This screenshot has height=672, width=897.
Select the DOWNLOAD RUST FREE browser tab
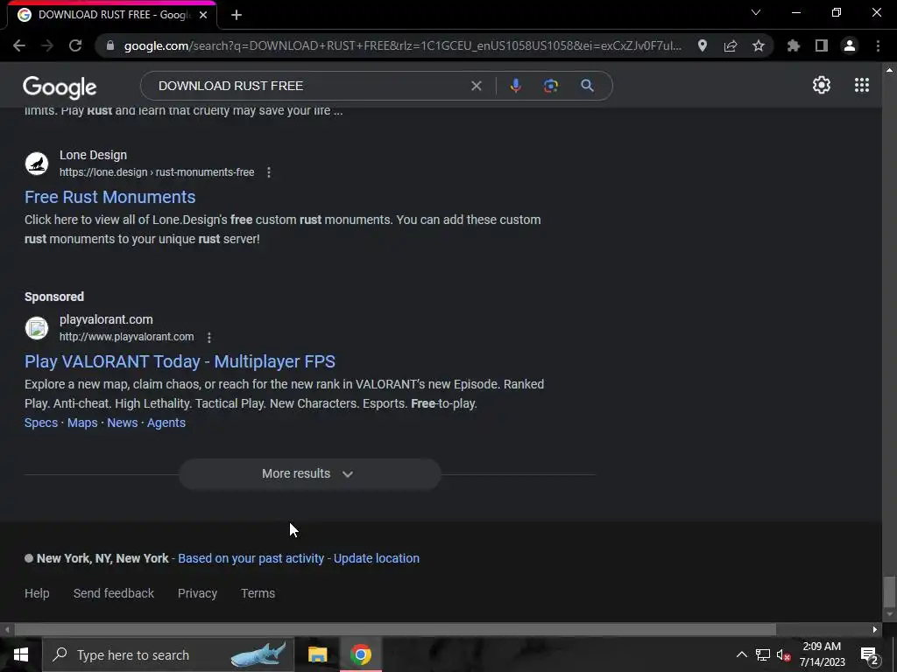click(x=111, y=15)
